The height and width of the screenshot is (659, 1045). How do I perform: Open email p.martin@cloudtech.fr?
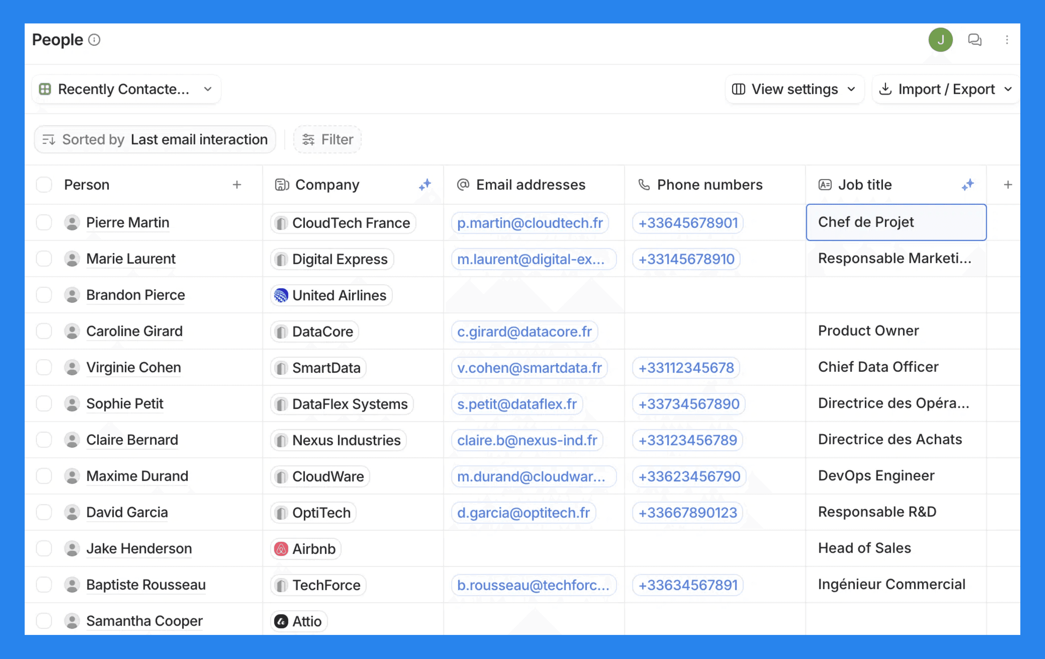point(530,223)
